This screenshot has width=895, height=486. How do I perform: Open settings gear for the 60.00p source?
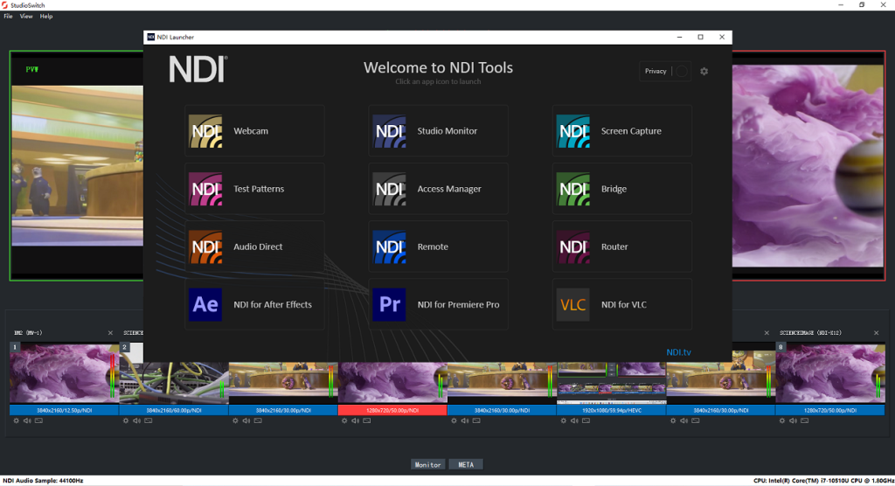click(x=126, y=421)
